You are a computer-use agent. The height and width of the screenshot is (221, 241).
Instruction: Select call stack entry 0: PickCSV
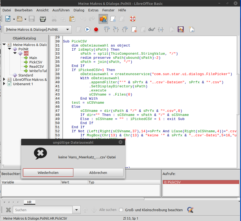pos(201,182)
